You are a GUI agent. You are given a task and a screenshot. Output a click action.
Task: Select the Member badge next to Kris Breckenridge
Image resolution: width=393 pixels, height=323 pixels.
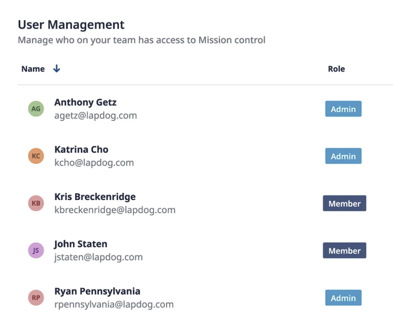click(344, 203)
